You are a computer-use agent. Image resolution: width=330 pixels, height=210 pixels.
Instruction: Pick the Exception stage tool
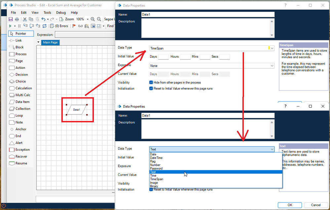pos(22,150)
